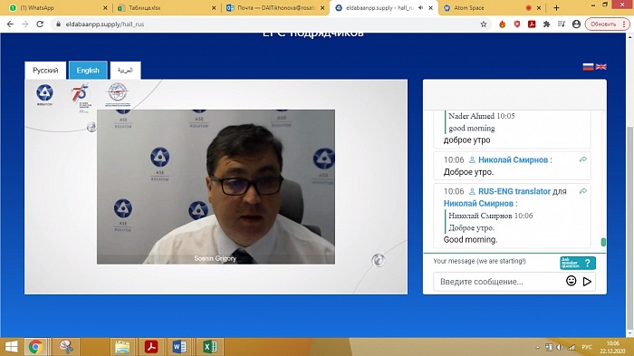Screen dimensions: 634x356
Task: Open the Почта mail browser tab
Action: pyautogui.click(x=275, y=7)
